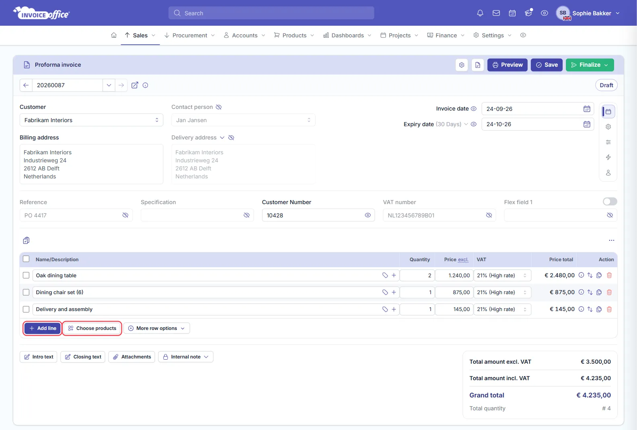Screen dimensions: 637x430
Task: Expand the More row options dropdown
Action: (x=157, y=328)
